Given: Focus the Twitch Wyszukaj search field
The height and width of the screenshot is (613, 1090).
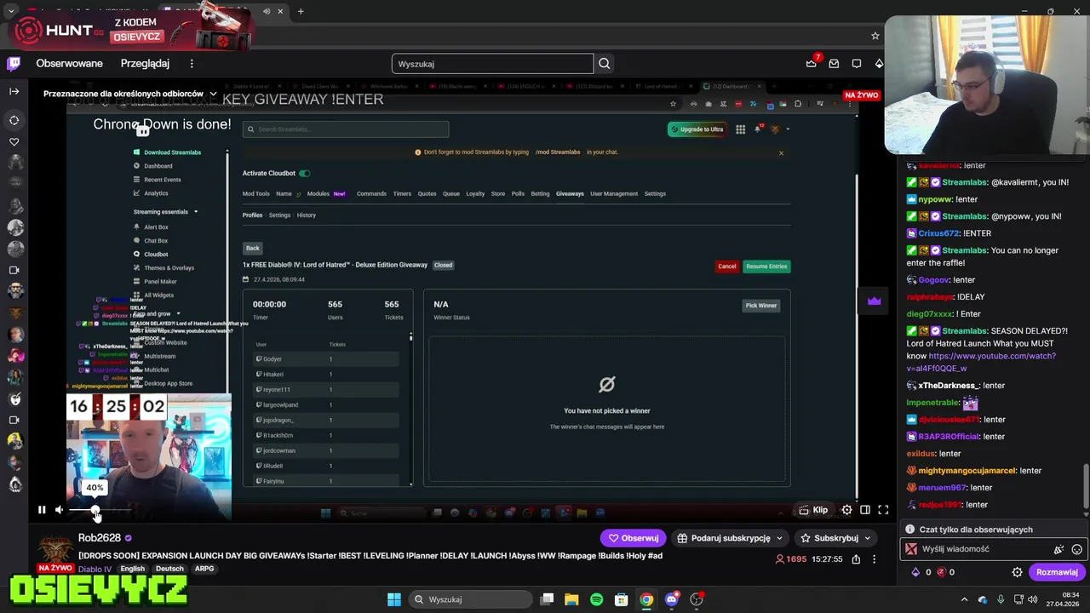Looking at the screenshot, I should [x=492, y=64].
